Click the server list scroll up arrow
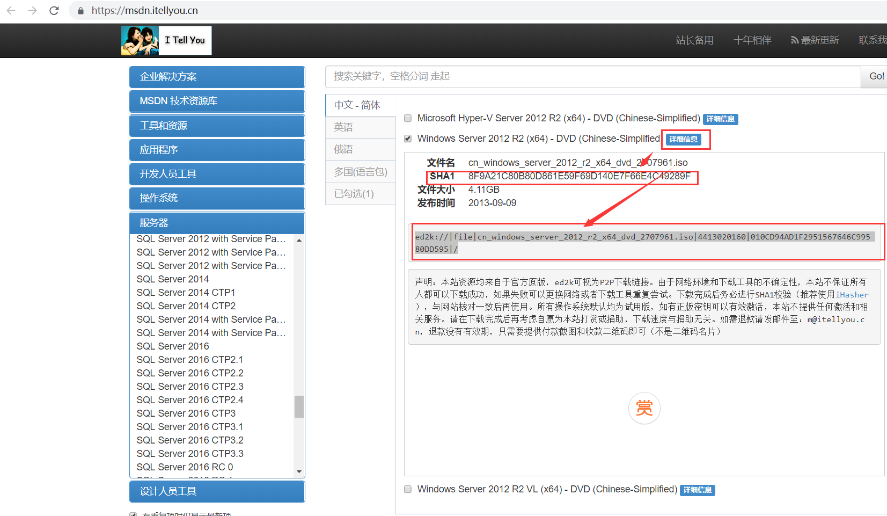The height and width of the screenshot is (516, 887). [x=299, y=240]
